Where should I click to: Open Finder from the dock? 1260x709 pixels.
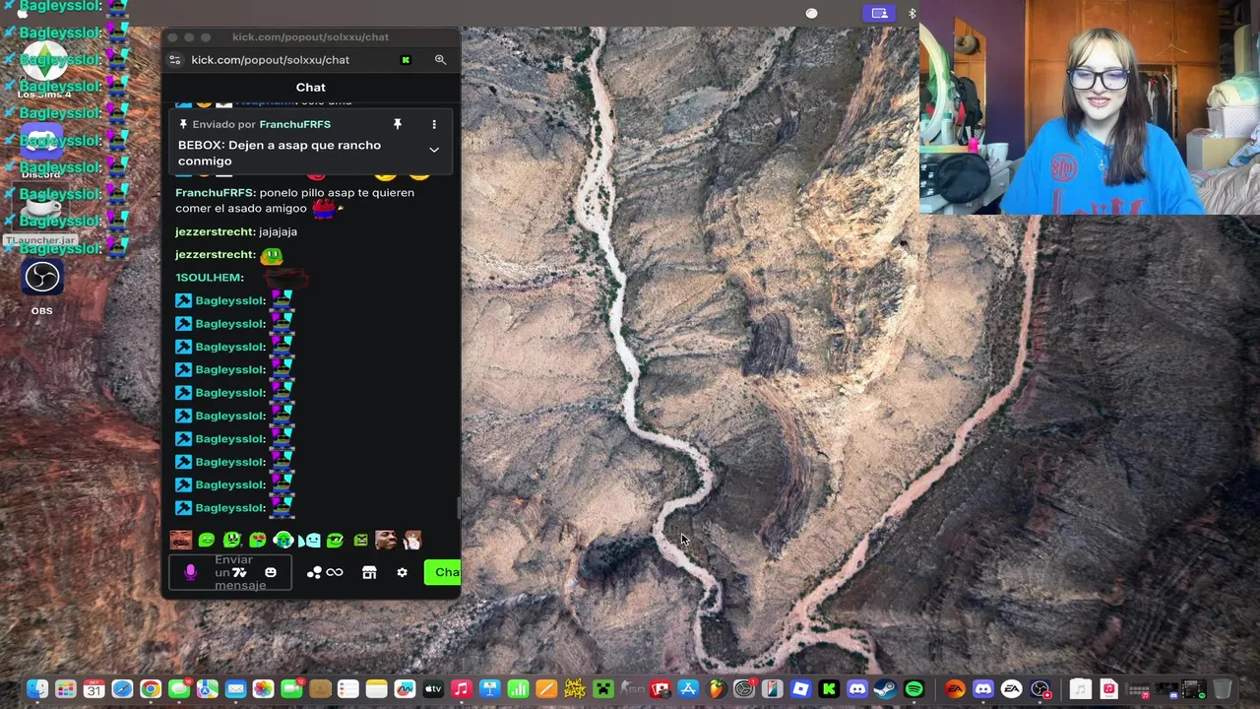point(37,689)
